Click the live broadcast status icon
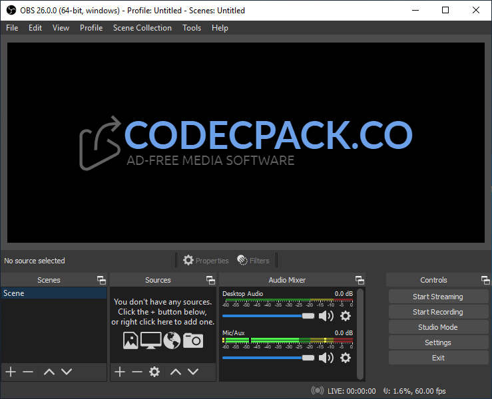The height and width of the screenshot is (399, 492). click(317, 390)
